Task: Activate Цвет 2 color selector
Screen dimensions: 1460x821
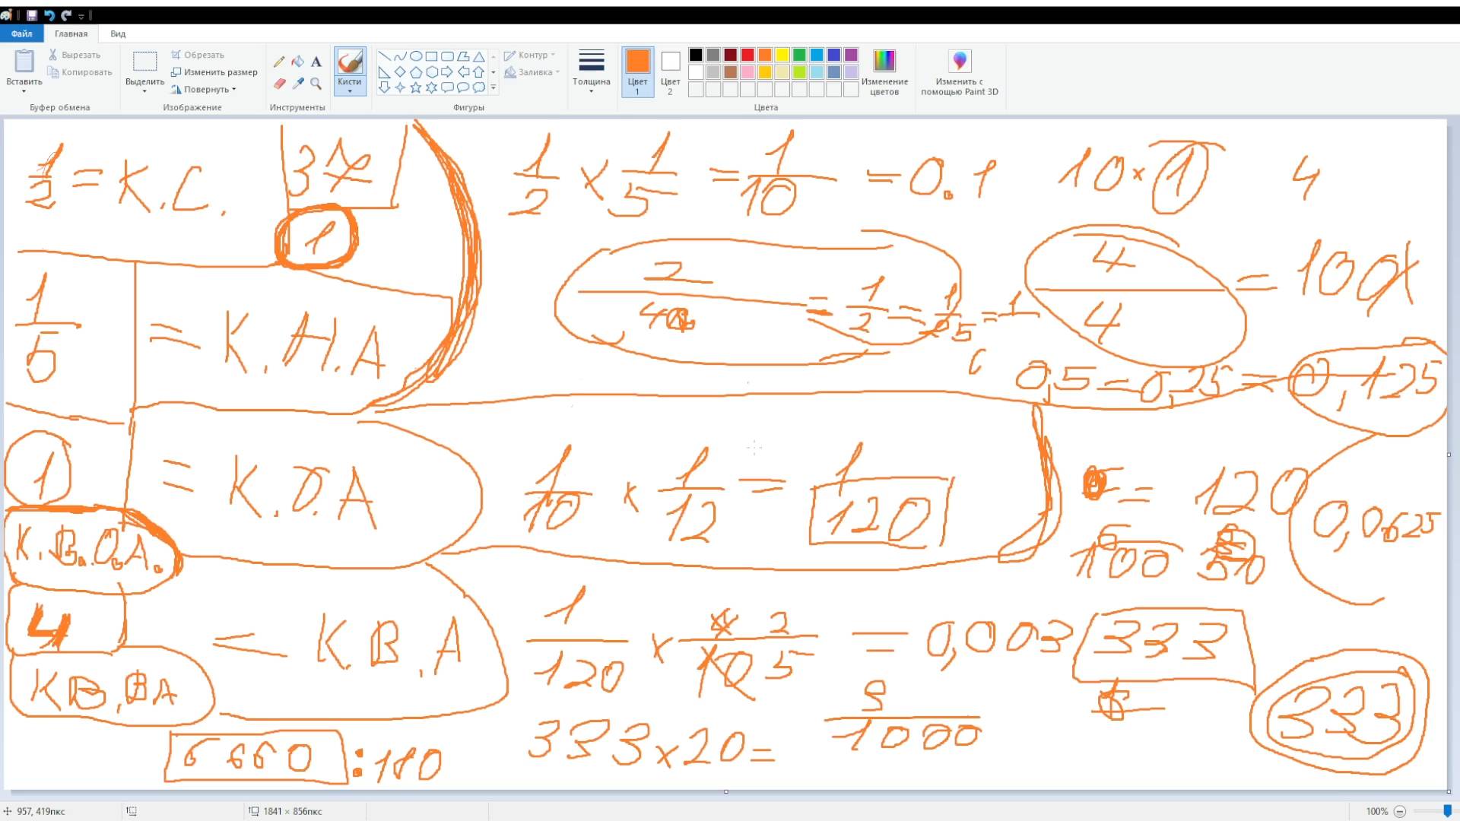Action: [670, 71]
